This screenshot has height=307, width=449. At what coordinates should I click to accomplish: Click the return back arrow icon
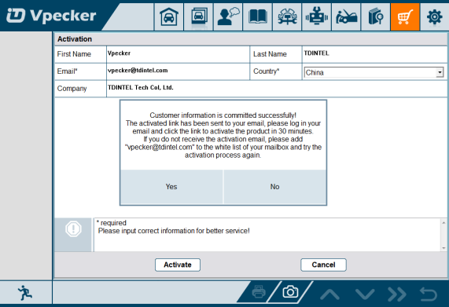429,294
